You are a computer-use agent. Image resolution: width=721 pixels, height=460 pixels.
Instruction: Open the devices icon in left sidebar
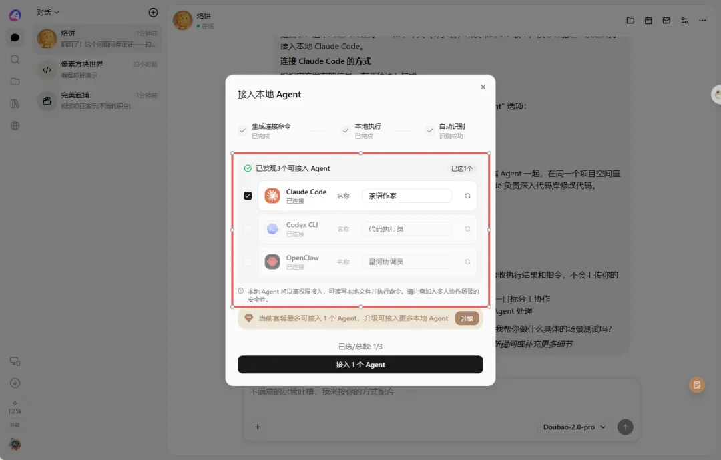click(x=15, y=361)
